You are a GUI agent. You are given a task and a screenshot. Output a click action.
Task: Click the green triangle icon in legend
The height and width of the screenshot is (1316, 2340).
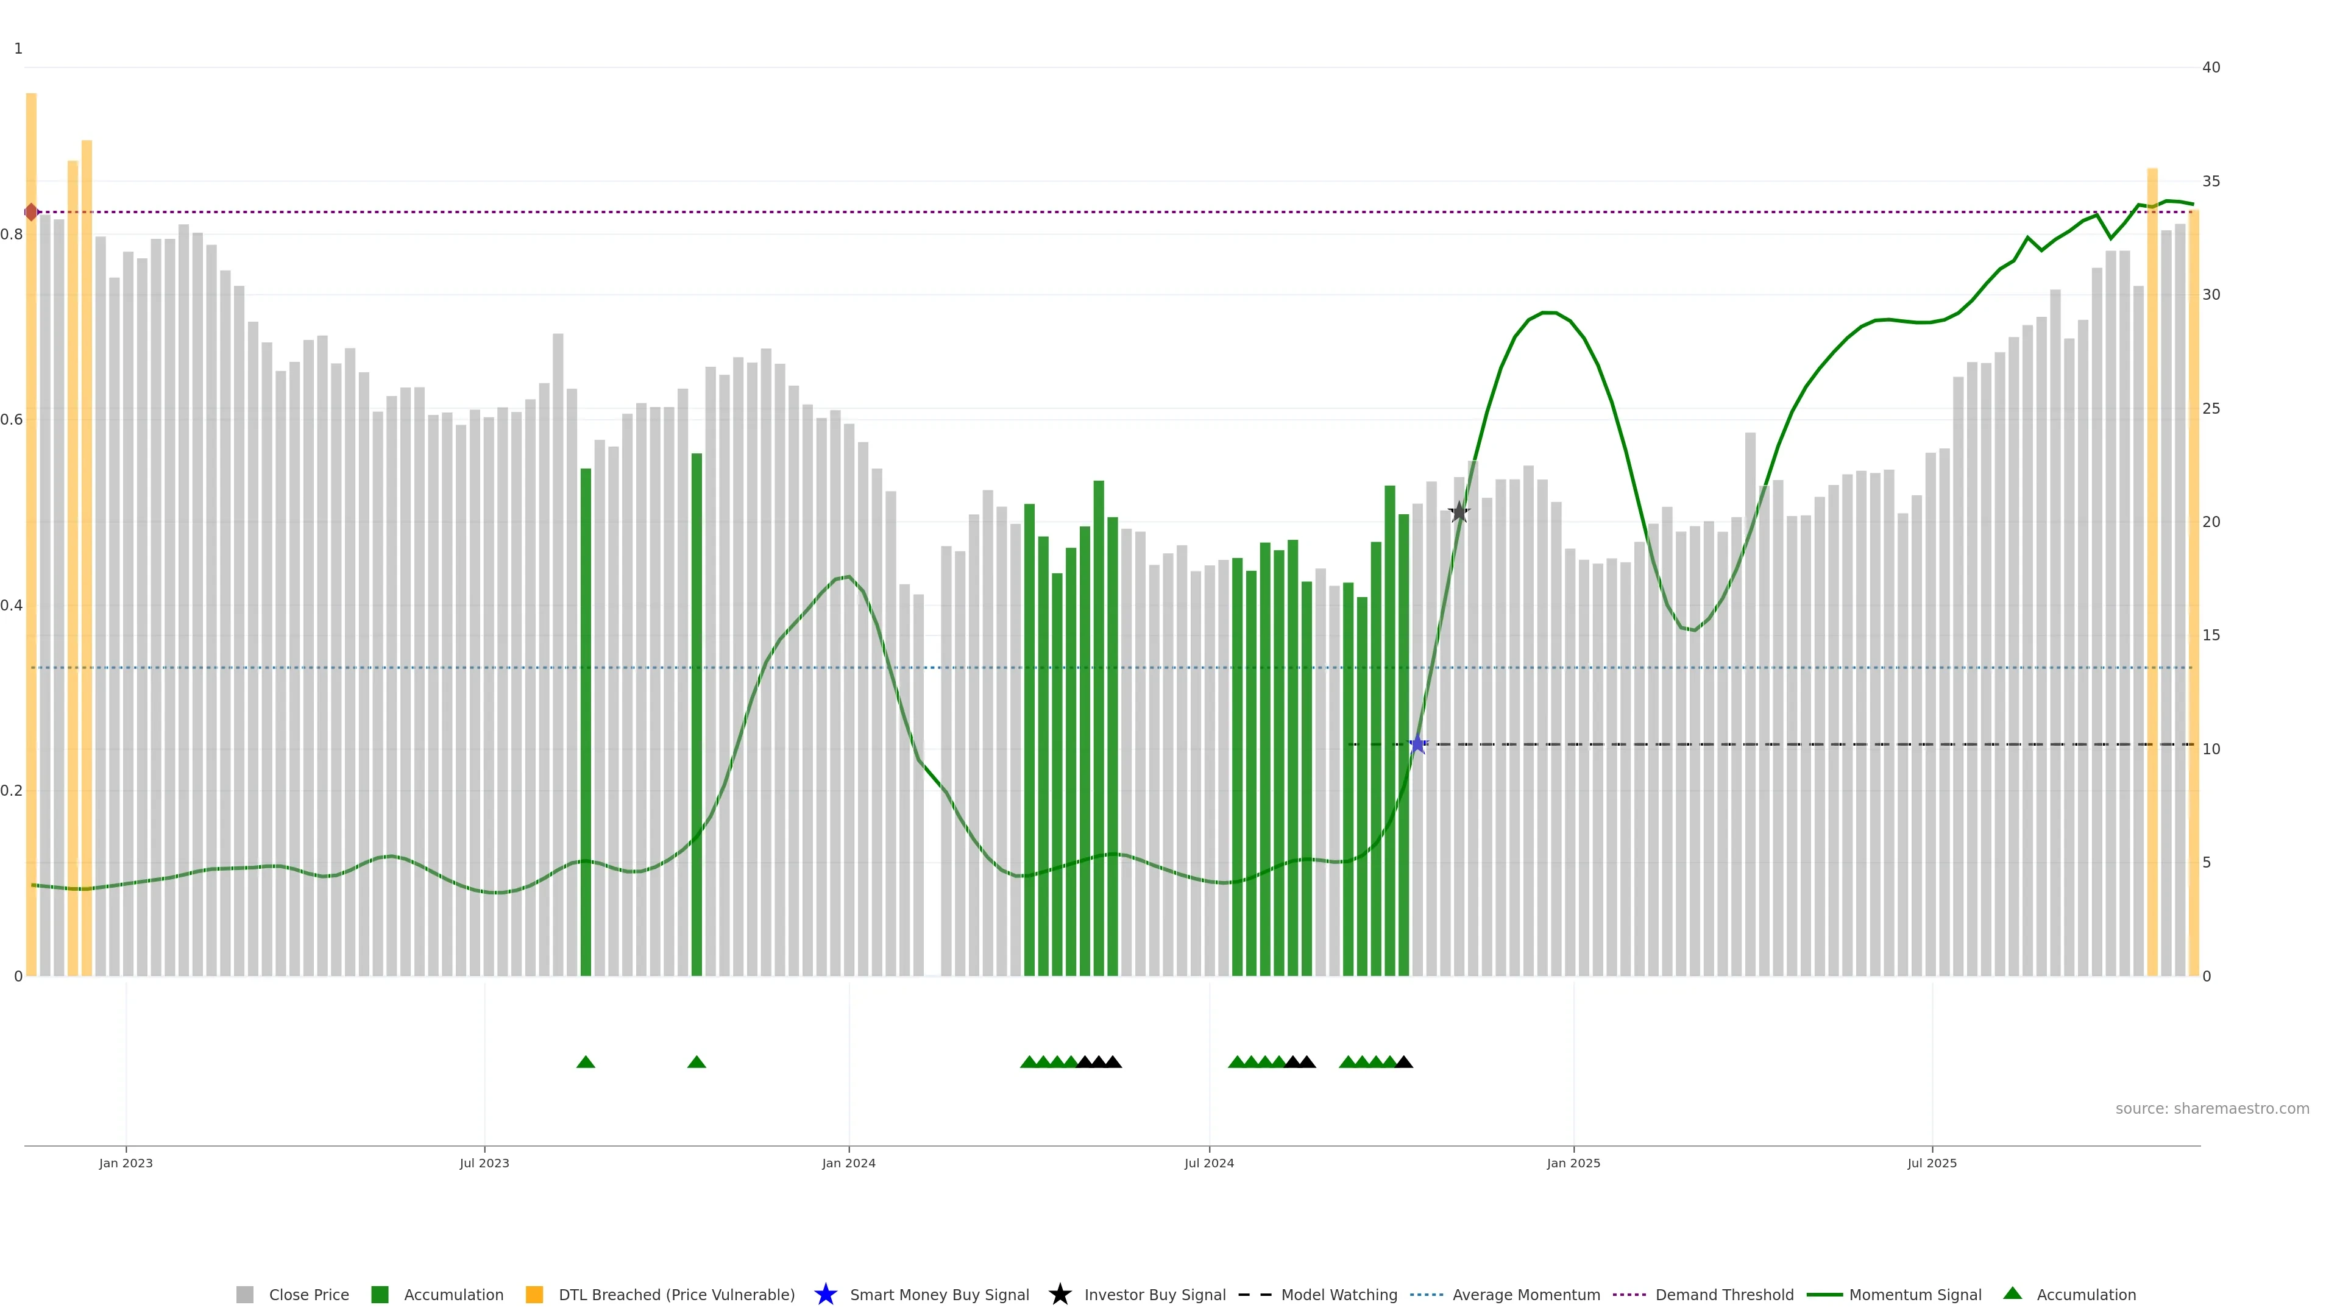[2013, 1293]
